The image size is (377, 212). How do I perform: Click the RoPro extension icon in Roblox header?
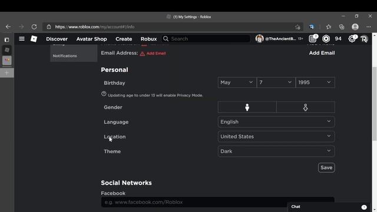click(364, 39)
